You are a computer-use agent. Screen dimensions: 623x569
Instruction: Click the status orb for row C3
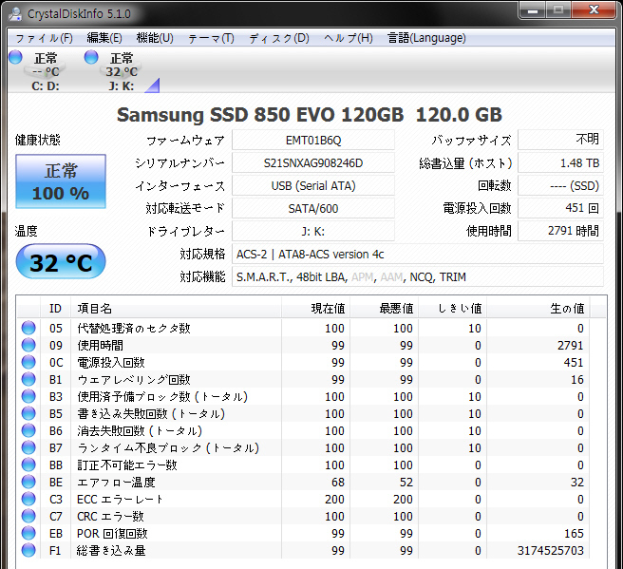point(28,499)
